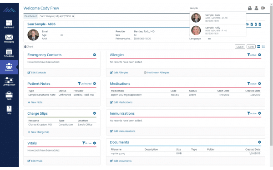
Task: Click the rightmost patient header document icon
Action: tap(260, 24)
